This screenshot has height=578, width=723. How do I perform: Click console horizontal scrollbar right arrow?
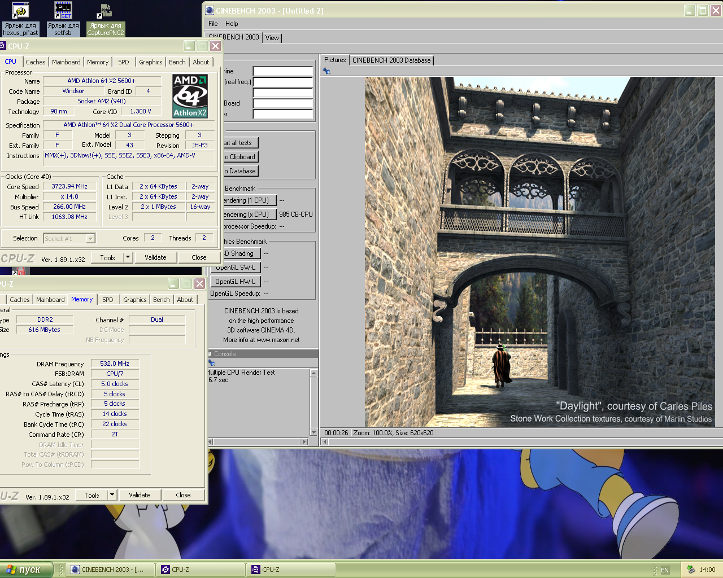pyautogui.click(x=305, y=441)
